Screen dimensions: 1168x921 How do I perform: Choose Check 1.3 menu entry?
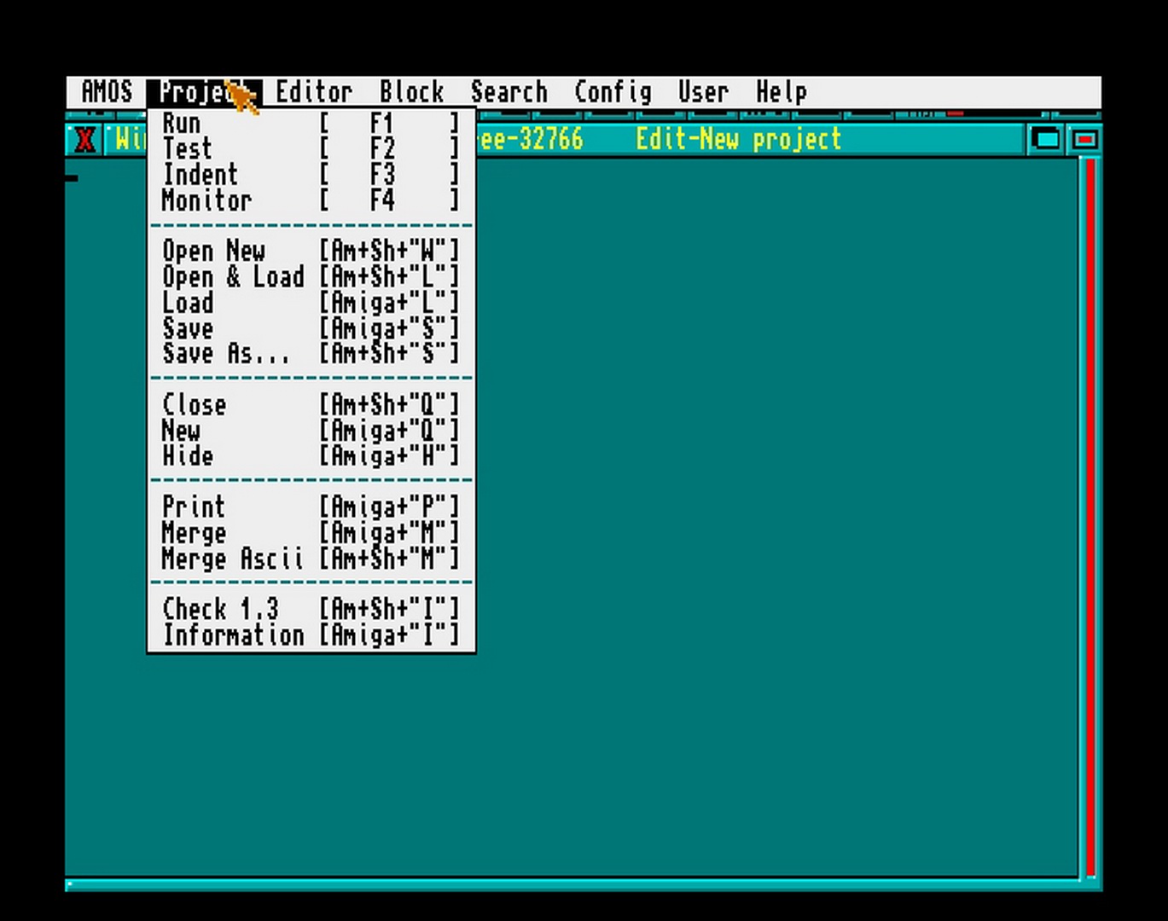coord(311,609)
